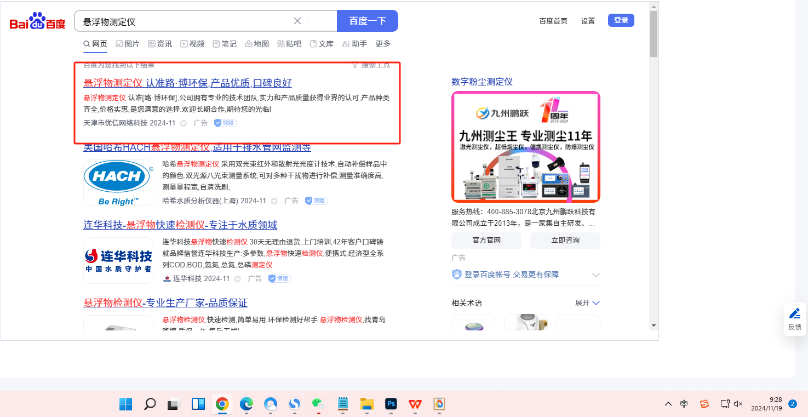The image size is (808, 417).
Task: Click the 登录百度帐号 交易更有保障 link
Action: [512, 275]
